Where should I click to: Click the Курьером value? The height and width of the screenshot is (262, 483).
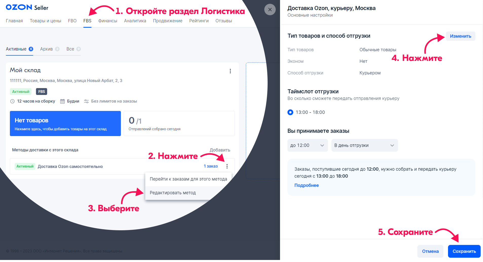click(370, 73)
